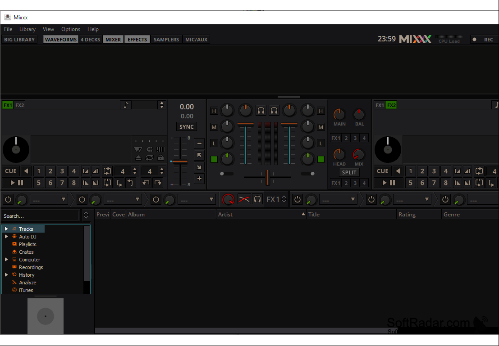
Task: Click the BIG LIBRARY button
Action: tap(19, 40)
